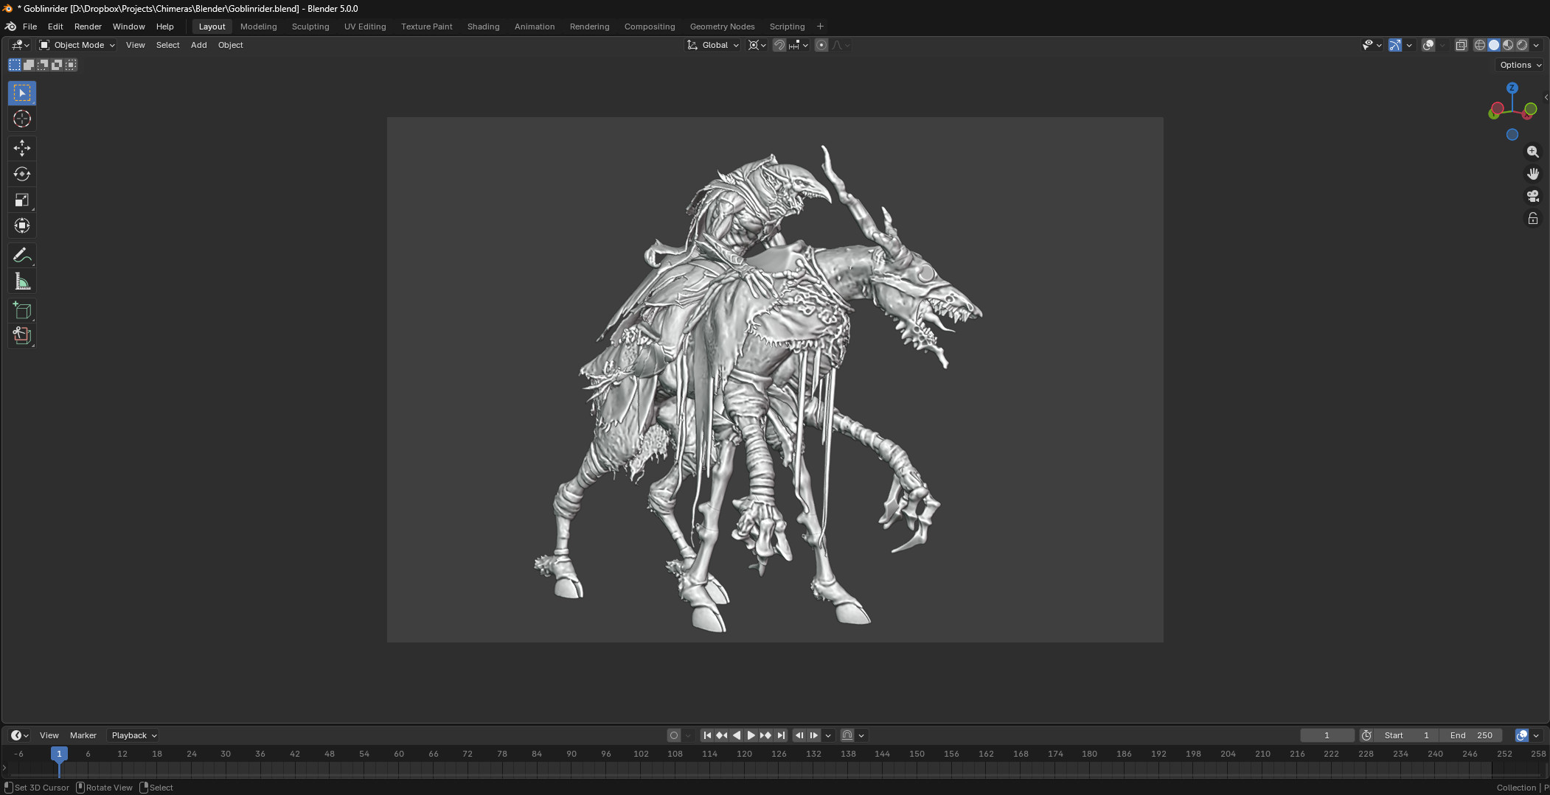Open the Global transform orientation dropdown
This screenshot has height=795, width=1550.
[x=713, y=46]
